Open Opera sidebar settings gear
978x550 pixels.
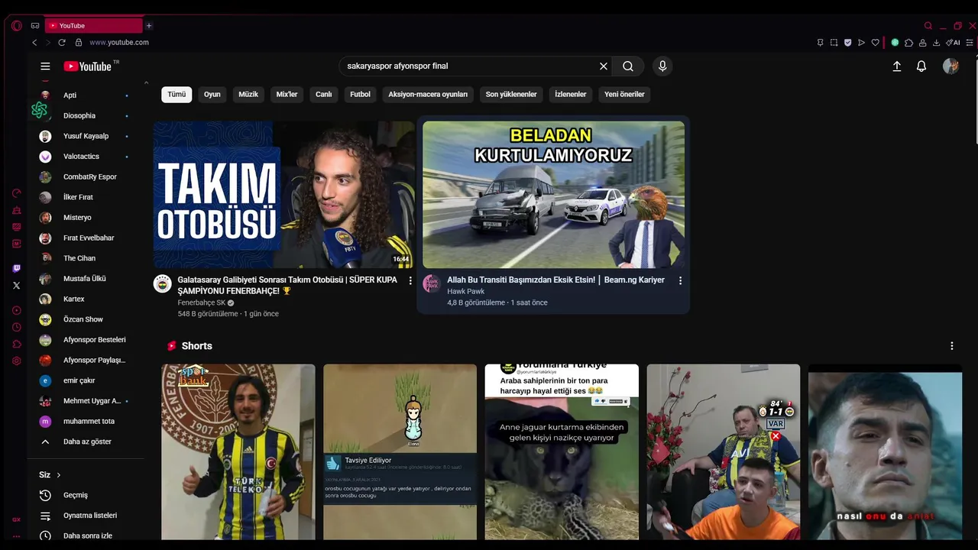point(17,361)
